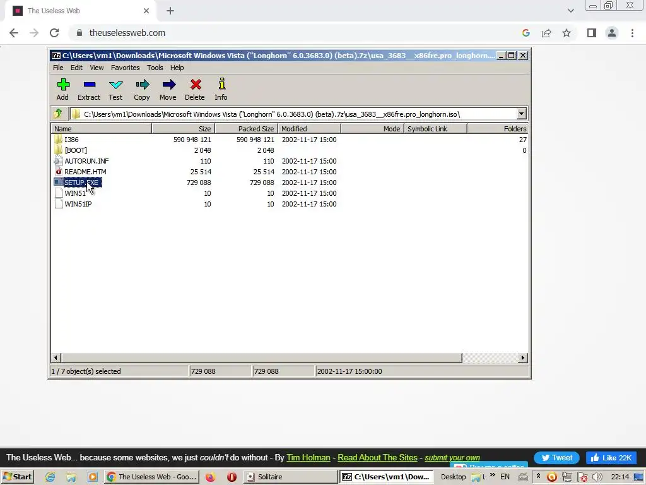This screenshot has height=485, width=646.
Task: Open Read About The Sites link
Action: [377, 457]
